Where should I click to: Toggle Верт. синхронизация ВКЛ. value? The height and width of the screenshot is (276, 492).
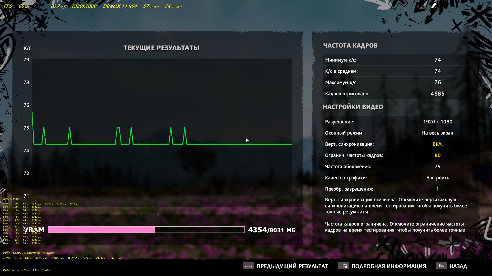pyautogui.click(x=437, y=144)
